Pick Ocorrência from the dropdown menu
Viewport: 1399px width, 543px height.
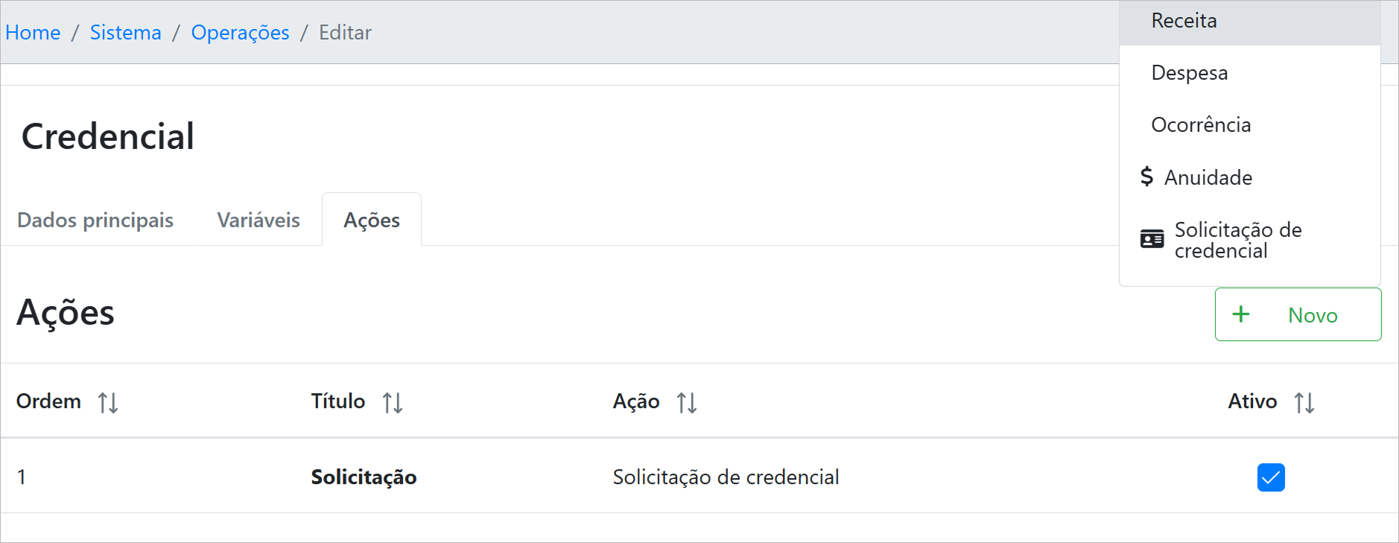pyautogui.click(x=1201, y=125)
